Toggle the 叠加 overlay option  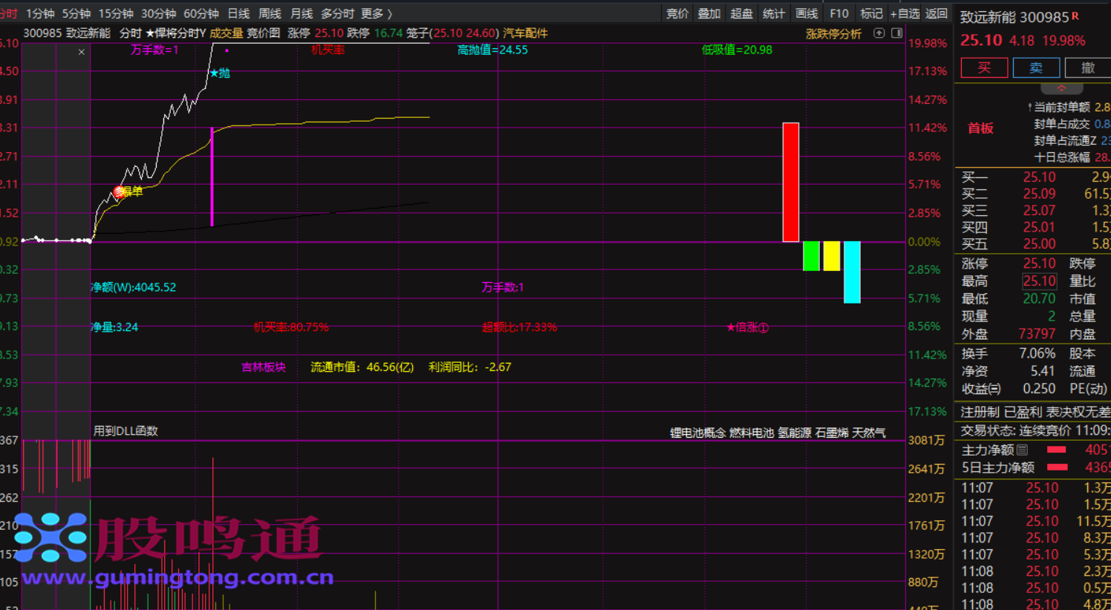click(708, 13)
